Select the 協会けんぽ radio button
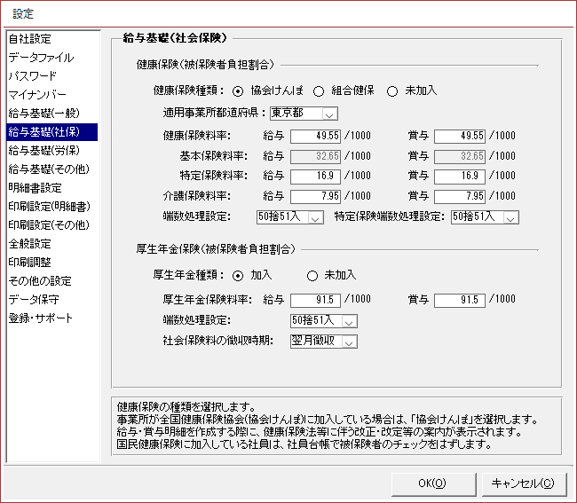 point(238,90)
